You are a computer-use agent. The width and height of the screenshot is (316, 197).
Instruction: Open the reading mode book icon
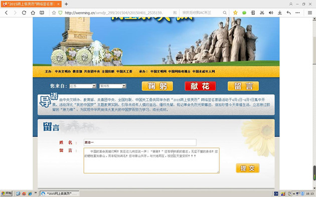(42, 13)
